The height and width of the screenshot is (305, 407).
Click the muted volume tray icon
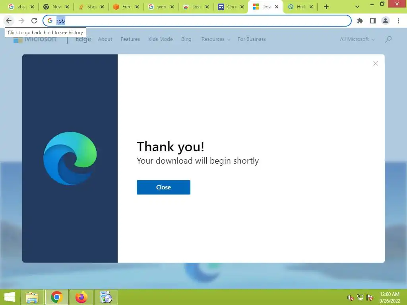coord(350,297)
